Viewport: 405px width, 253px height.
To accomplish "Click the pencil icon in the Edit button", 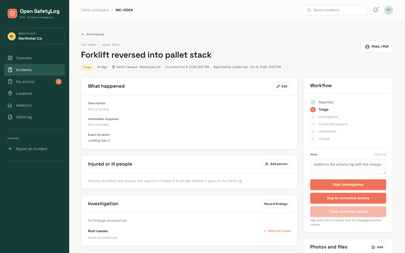I will [278, 87].
